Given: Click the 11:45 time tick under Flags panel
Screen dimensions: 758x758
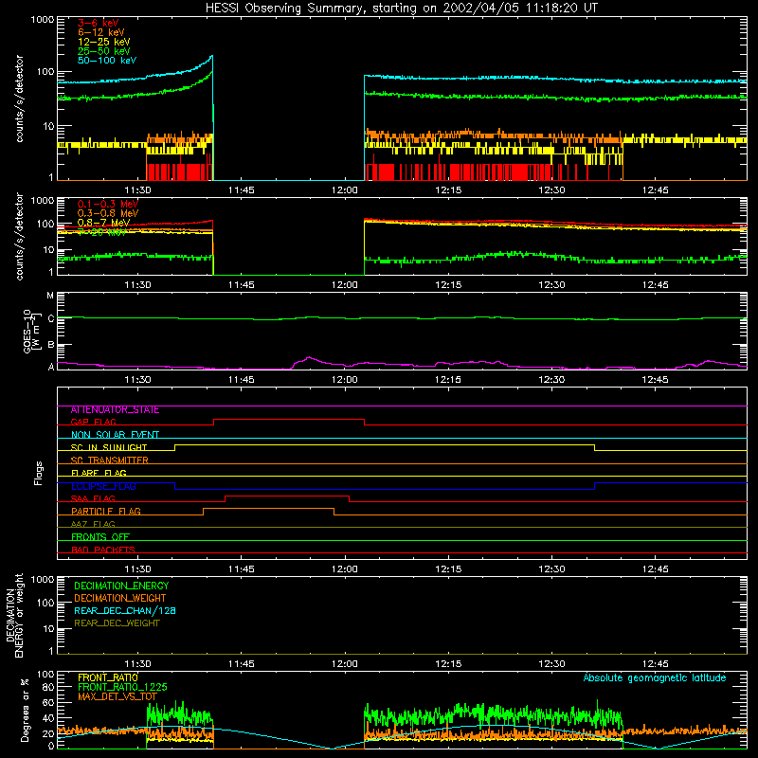Looking at the screenshot, I should [242, 569].
